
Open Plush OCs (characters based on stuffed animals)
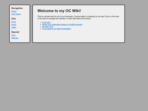[62, 25]
